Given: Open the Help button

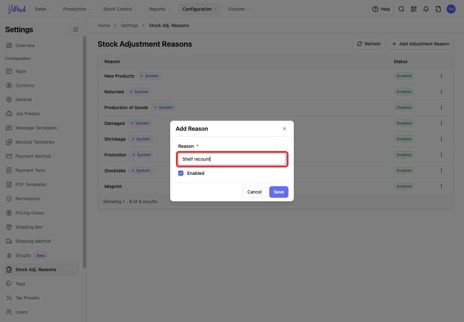Looking at the screenshot, I should 381,9.
